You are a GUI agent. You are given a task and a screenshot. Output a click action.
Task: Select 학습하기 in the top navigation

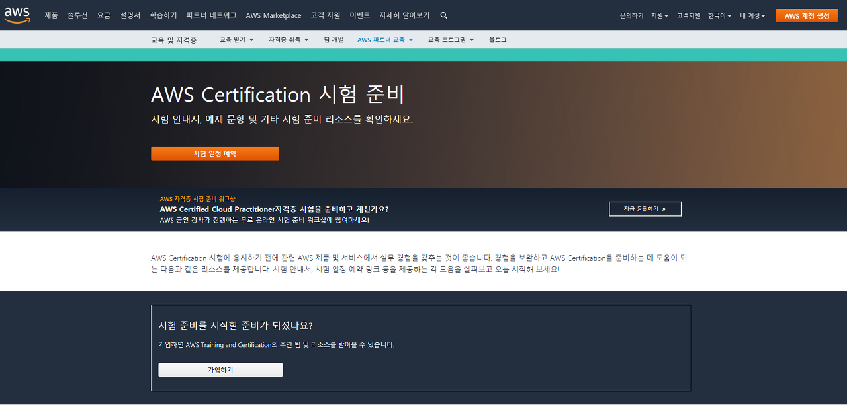[x=163, y=15]
